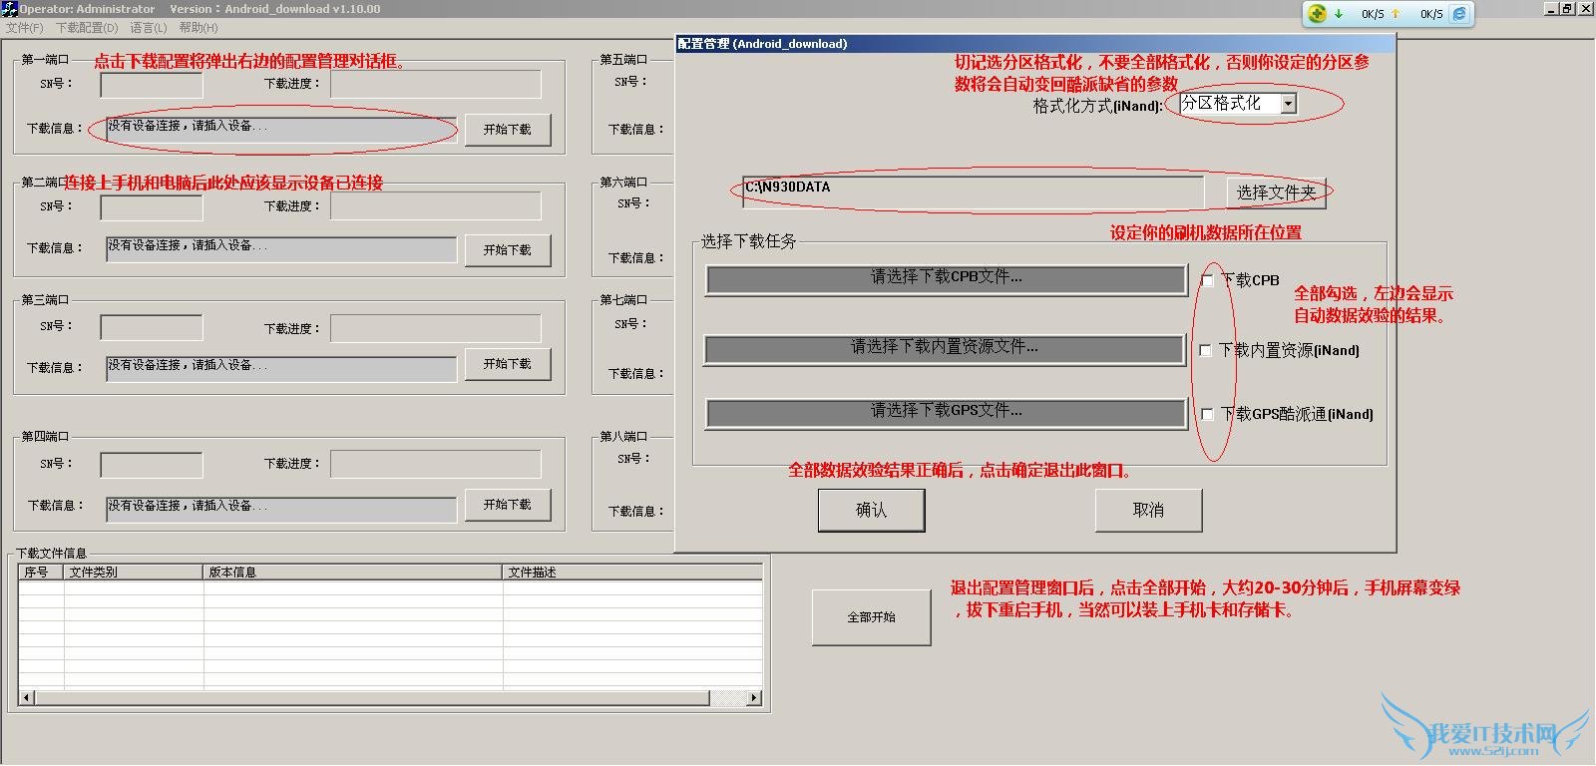Click the green download arrow in the speed widget
This screenshot has width=1596, height=766.
tap(1339, 14)
